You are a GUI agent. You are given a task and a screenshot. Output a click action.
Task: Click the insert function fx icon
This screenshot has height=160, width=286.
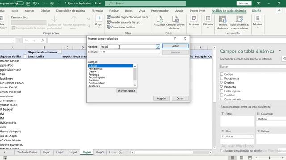pos(42,40)
